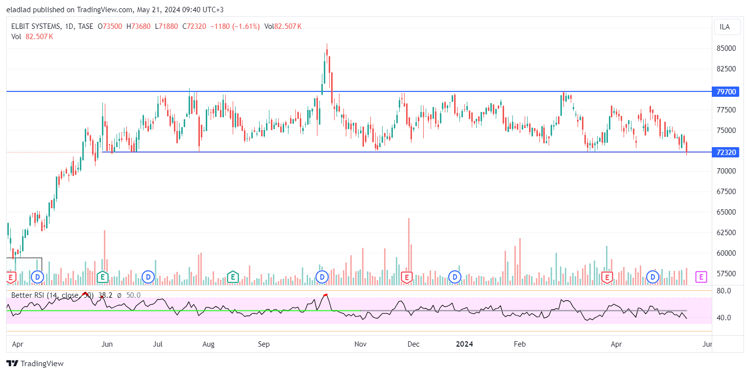The width and height of the screenshot is (750, 374).
Task: Click the RSI value 38.2
Action: click(105, 295)
